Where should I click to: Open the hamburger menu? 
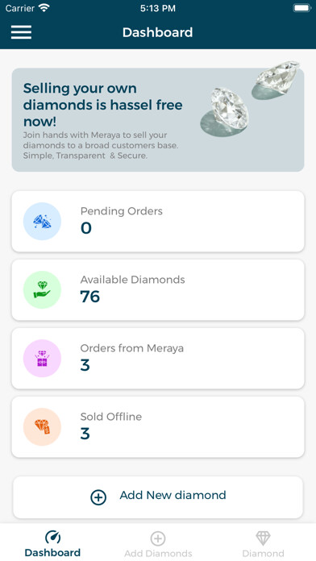tap(21, 32)
